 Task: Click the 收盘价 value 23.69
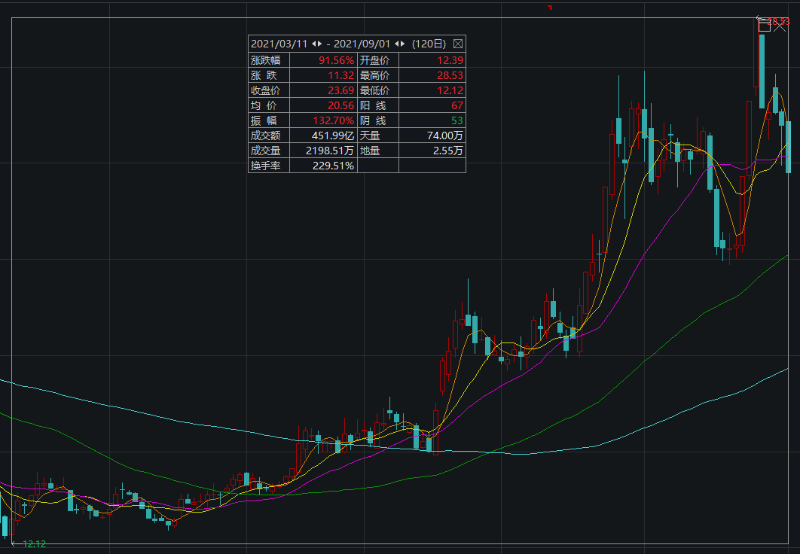[x=340, y=90]
